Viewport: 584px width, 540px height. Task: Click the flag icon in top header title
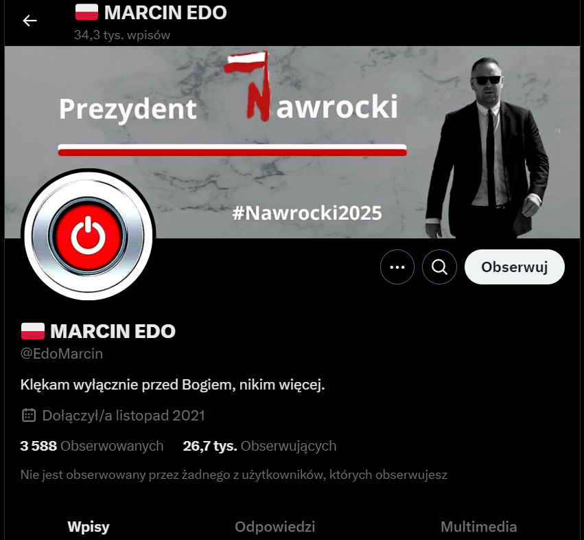(x=86, y=12)
